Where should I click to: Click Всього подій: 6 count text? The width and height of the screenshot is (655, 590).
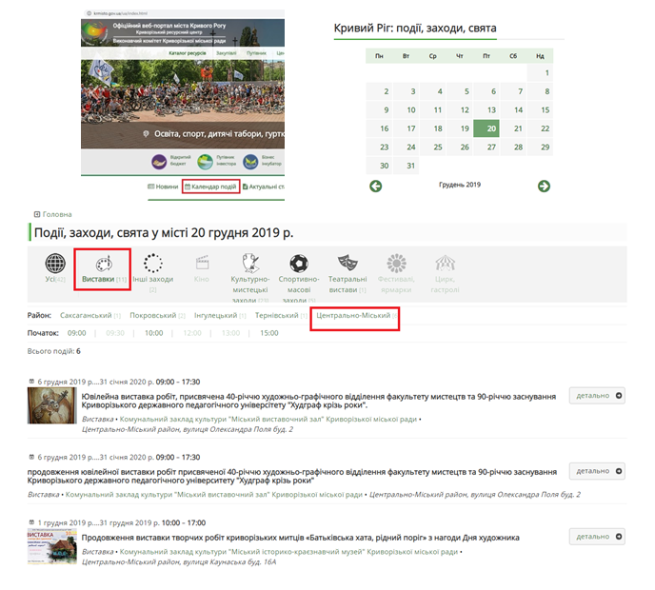(x=54, y=351)
